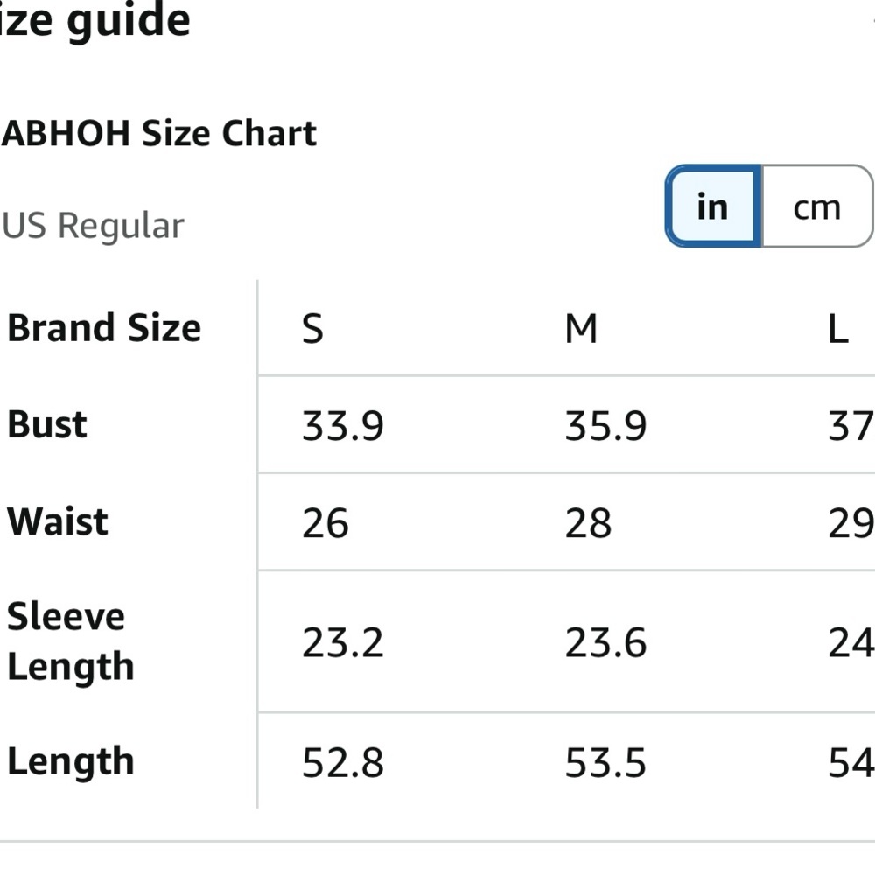Select the S brand size column header
Screen dimensions: 875x875
click(x=312, y=328)
